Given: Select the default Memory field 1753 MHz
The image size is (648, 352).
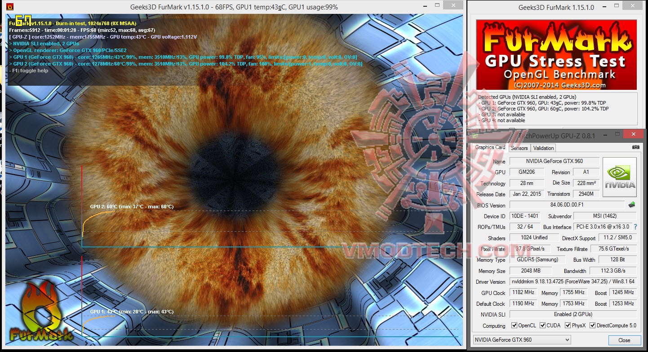Looking at the screenshot, I should click(573, 304).
